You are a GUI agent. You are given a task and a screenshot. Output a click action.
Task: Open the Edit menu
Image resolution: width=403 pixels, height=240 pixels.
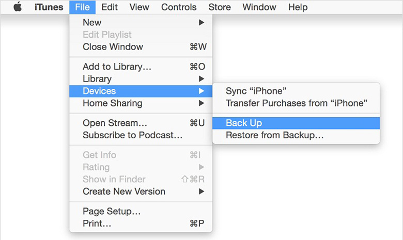[109, 7]
